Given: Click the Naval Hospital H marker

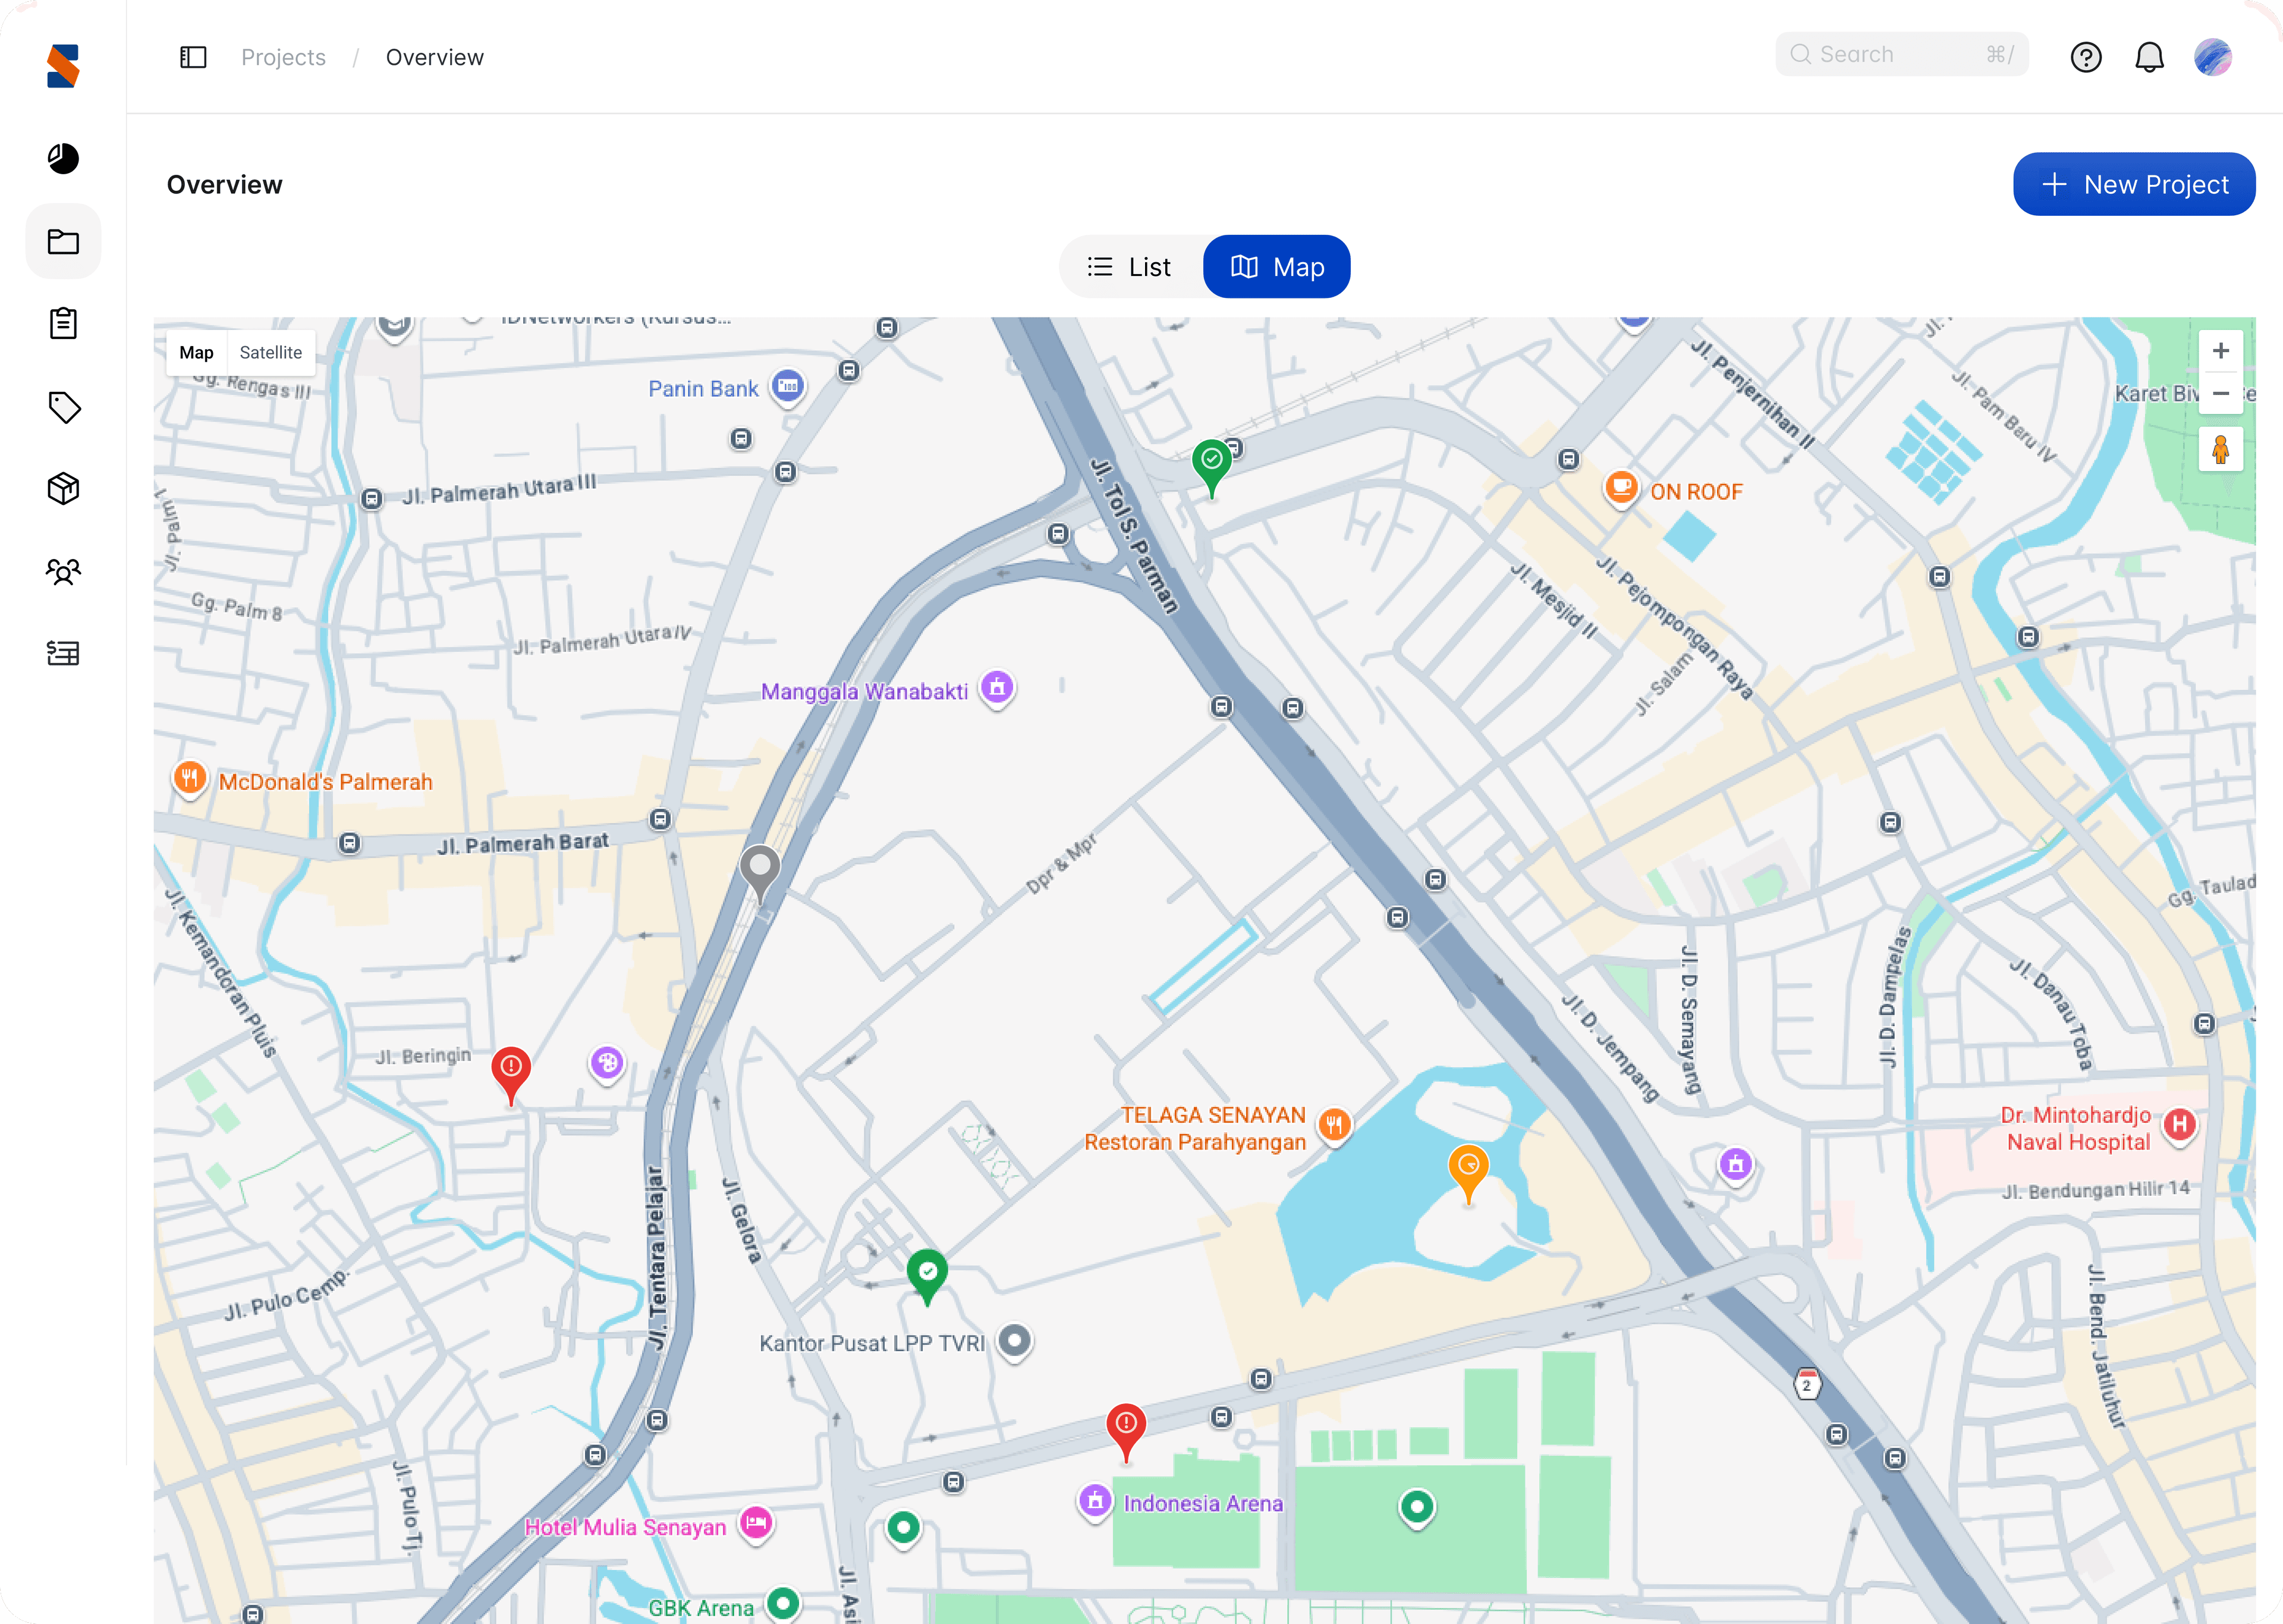Looking at the screenshot, I should click(2179, 1125).
